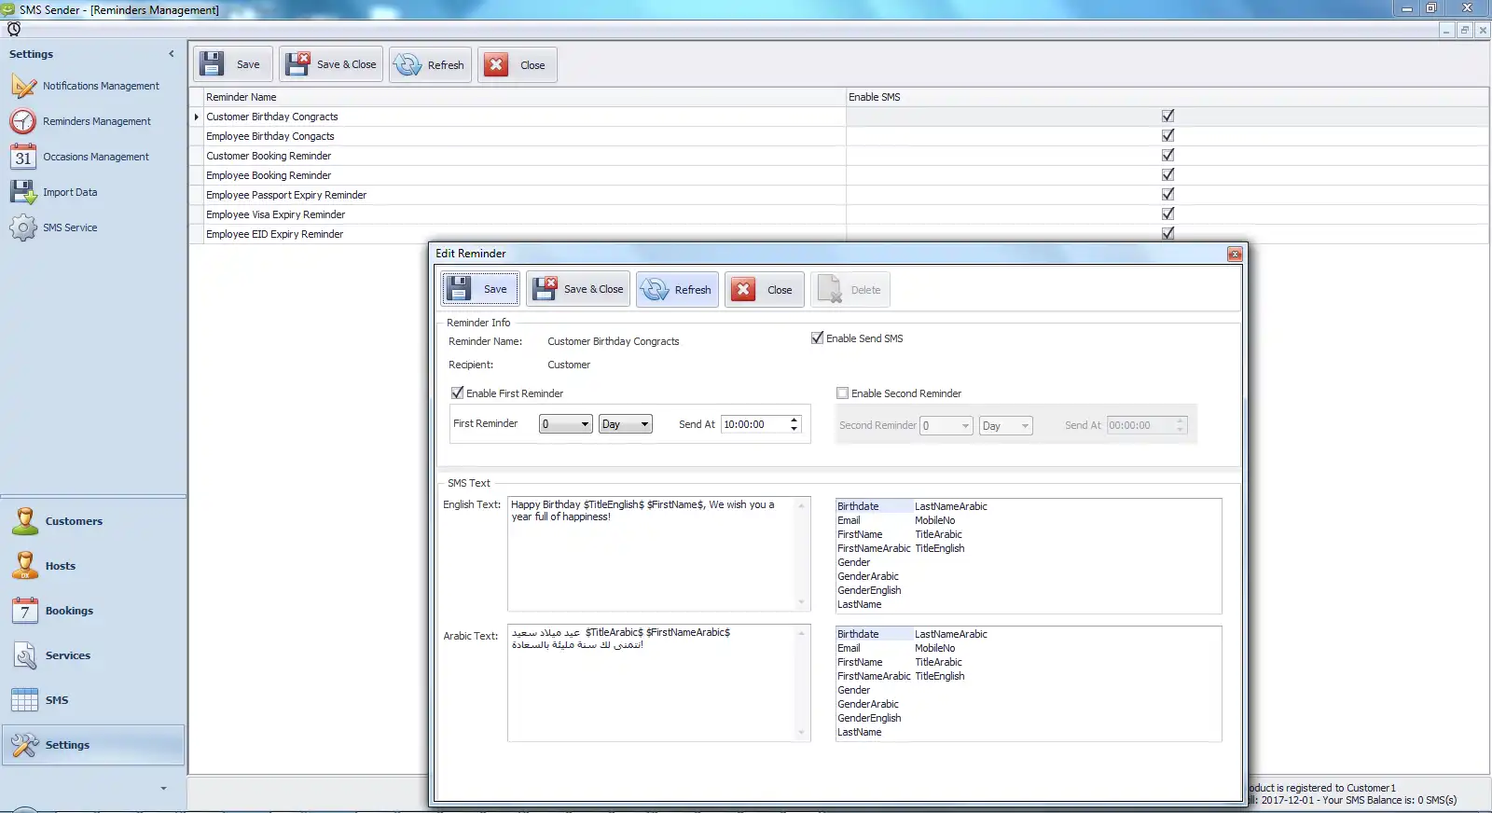
Task: Click the Edit Reminder Delete page icon
Action: point(829,290)
